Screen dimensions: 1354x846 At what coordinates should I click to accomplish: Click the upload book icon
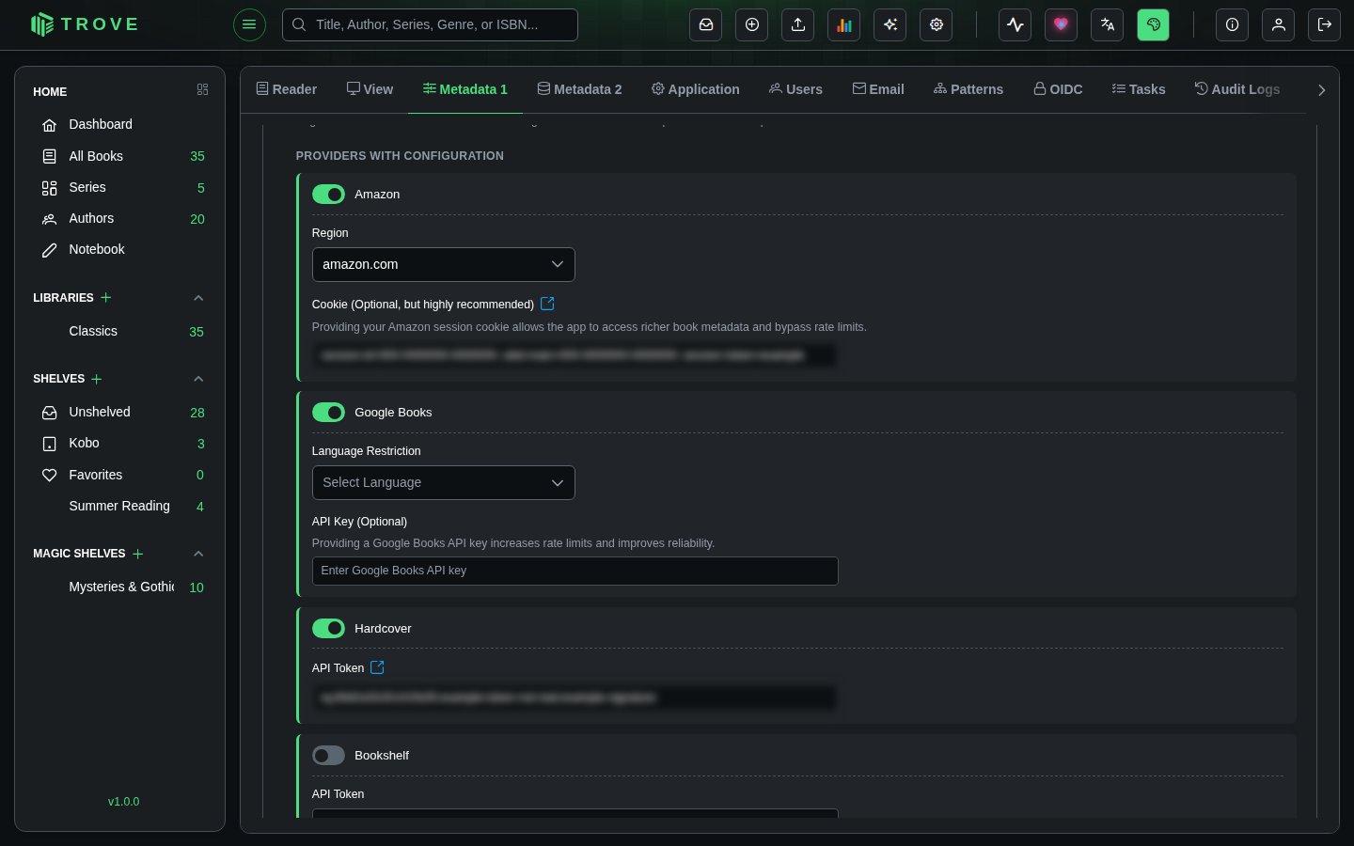pyautogui.click(x=798, y=25)
